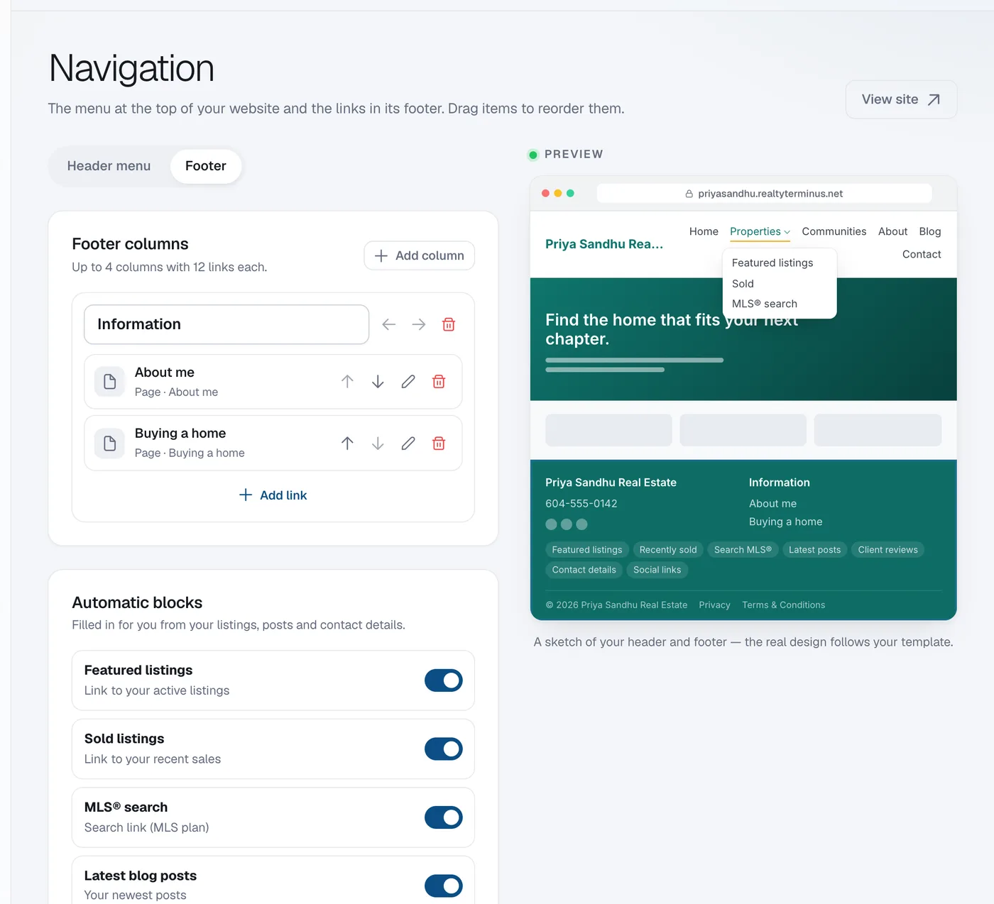Turn off the MLS® search toggle
Viewport: 994px width, 904px height.
(444, 817)
